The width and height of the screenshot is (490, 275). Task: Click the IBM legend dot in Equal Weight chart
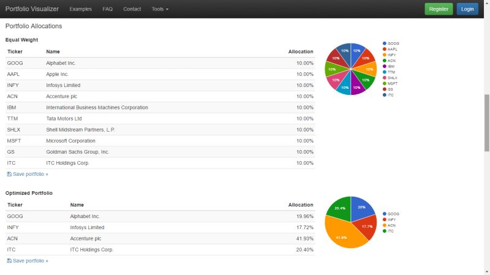point(385,66)
